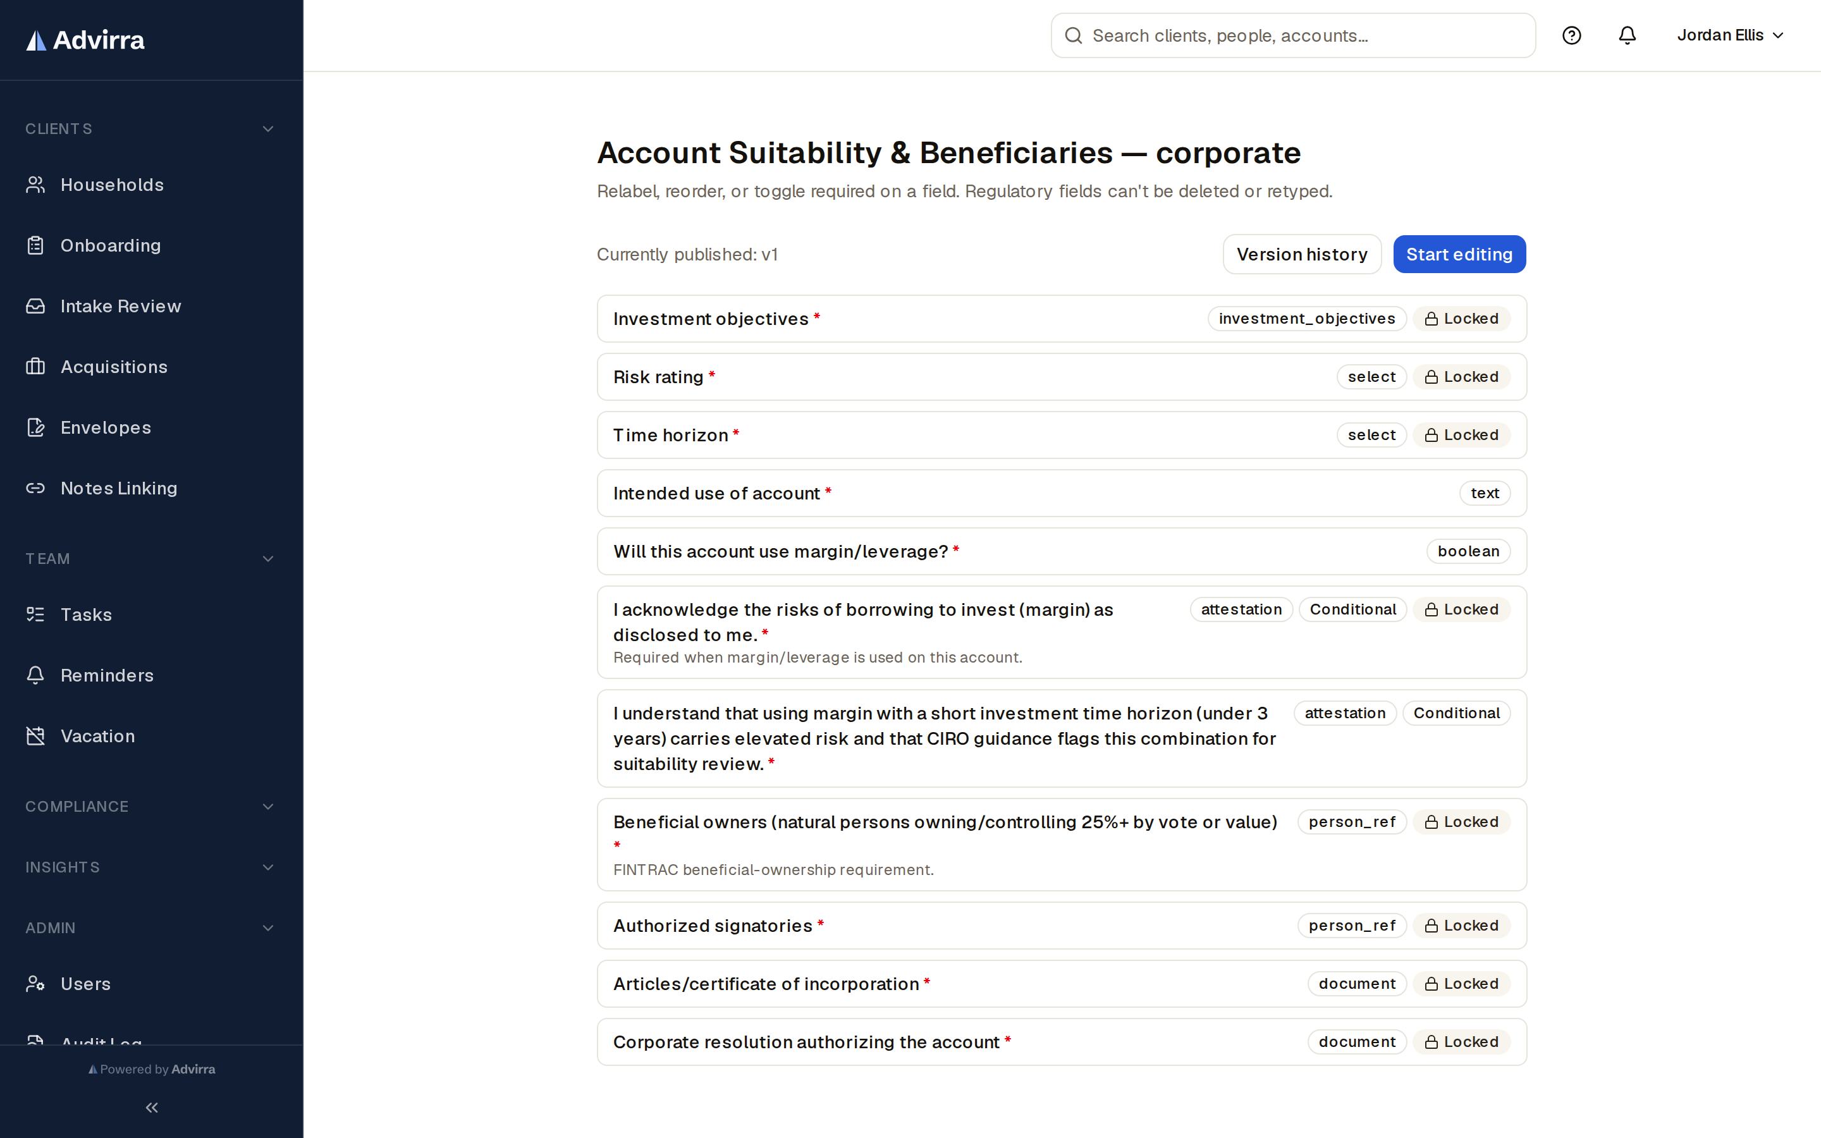Open Intake Review from the sidebar
This screenshot has height=1138, width=1821.
[x=151, y=307]
